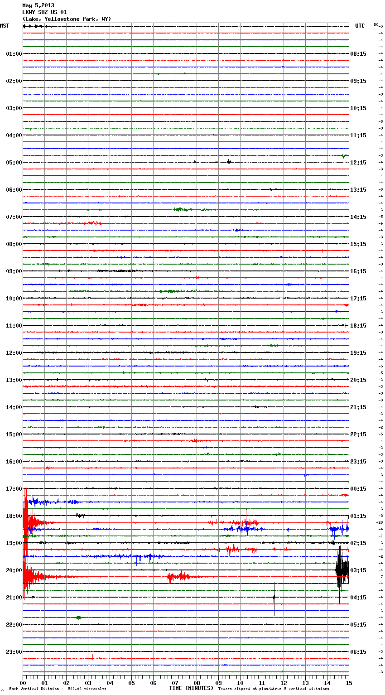Click the 08:15 UTC time label
The image size is (385, 695).
click(x=358, y=54)
